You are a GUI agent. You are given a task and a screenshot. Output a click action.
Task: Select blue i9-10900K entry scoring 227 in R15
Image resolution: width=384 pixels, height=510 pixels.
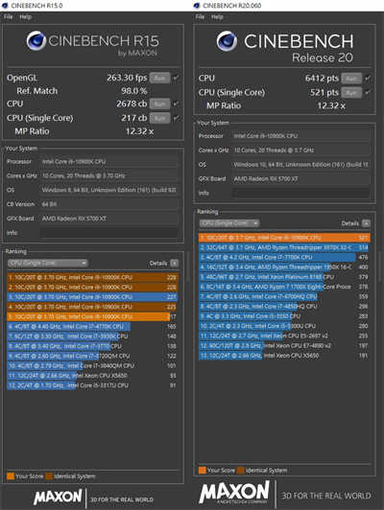point(92,297)
